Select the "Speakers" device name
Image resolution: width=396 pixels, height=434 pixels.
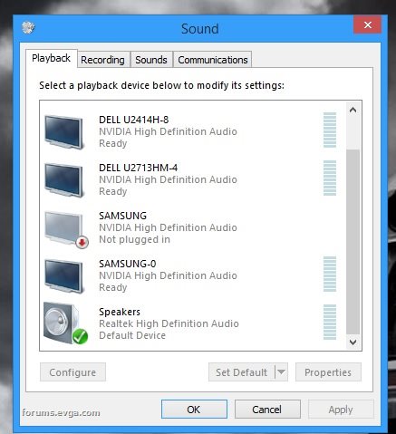(120, 312)
